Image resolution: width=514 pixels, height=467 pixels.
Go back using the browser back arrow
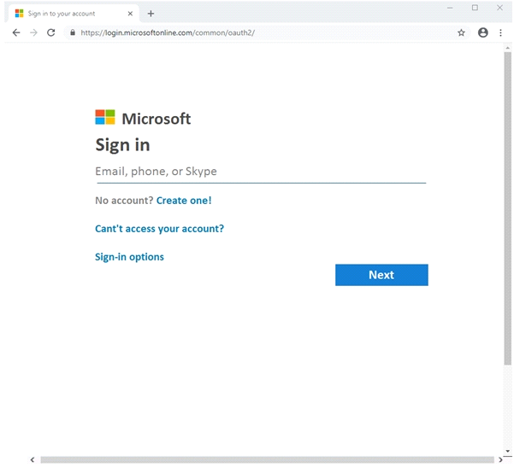point(16,32)
